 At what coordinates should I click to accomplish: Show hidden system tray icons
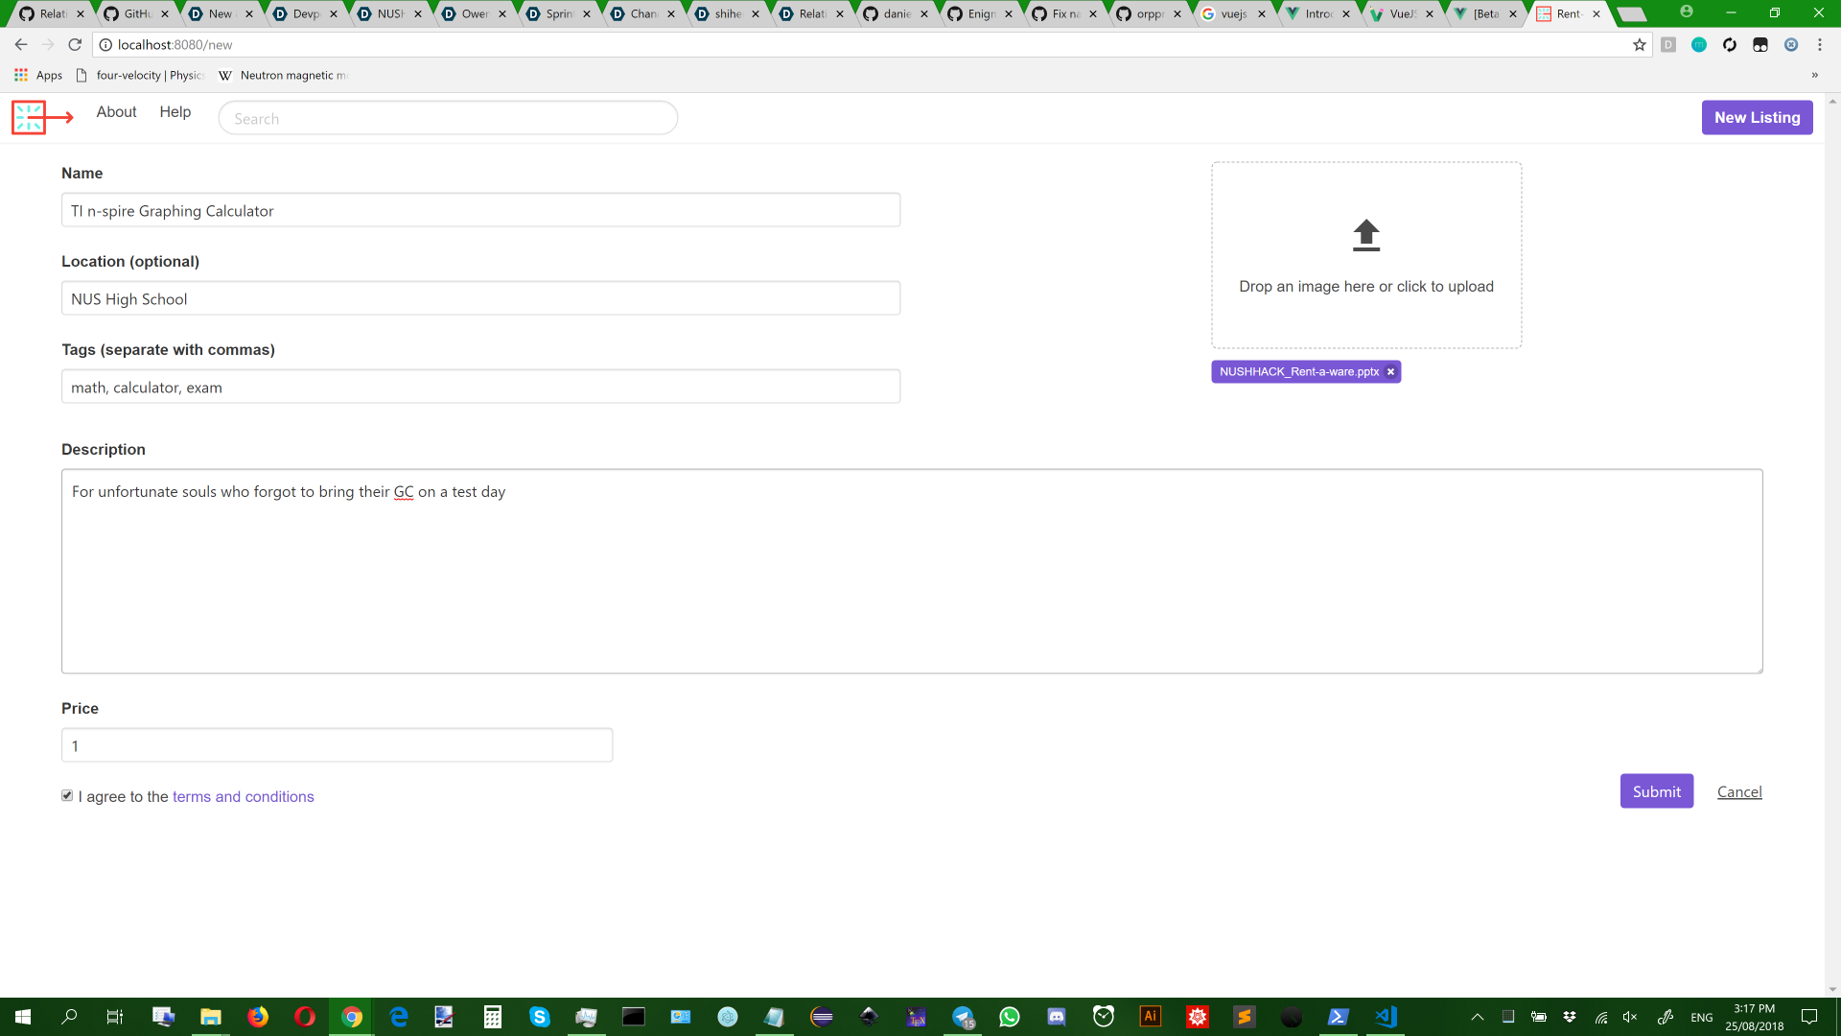click(1477, 1017)
